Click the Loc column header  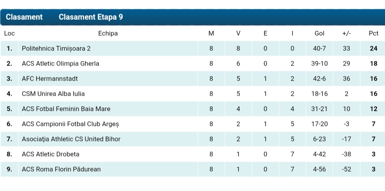coord(9,33)
